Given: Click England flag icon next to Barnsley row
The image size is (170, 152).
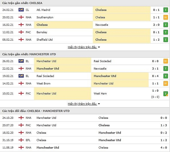Looking at the screenshot, I should pos(21,32).
